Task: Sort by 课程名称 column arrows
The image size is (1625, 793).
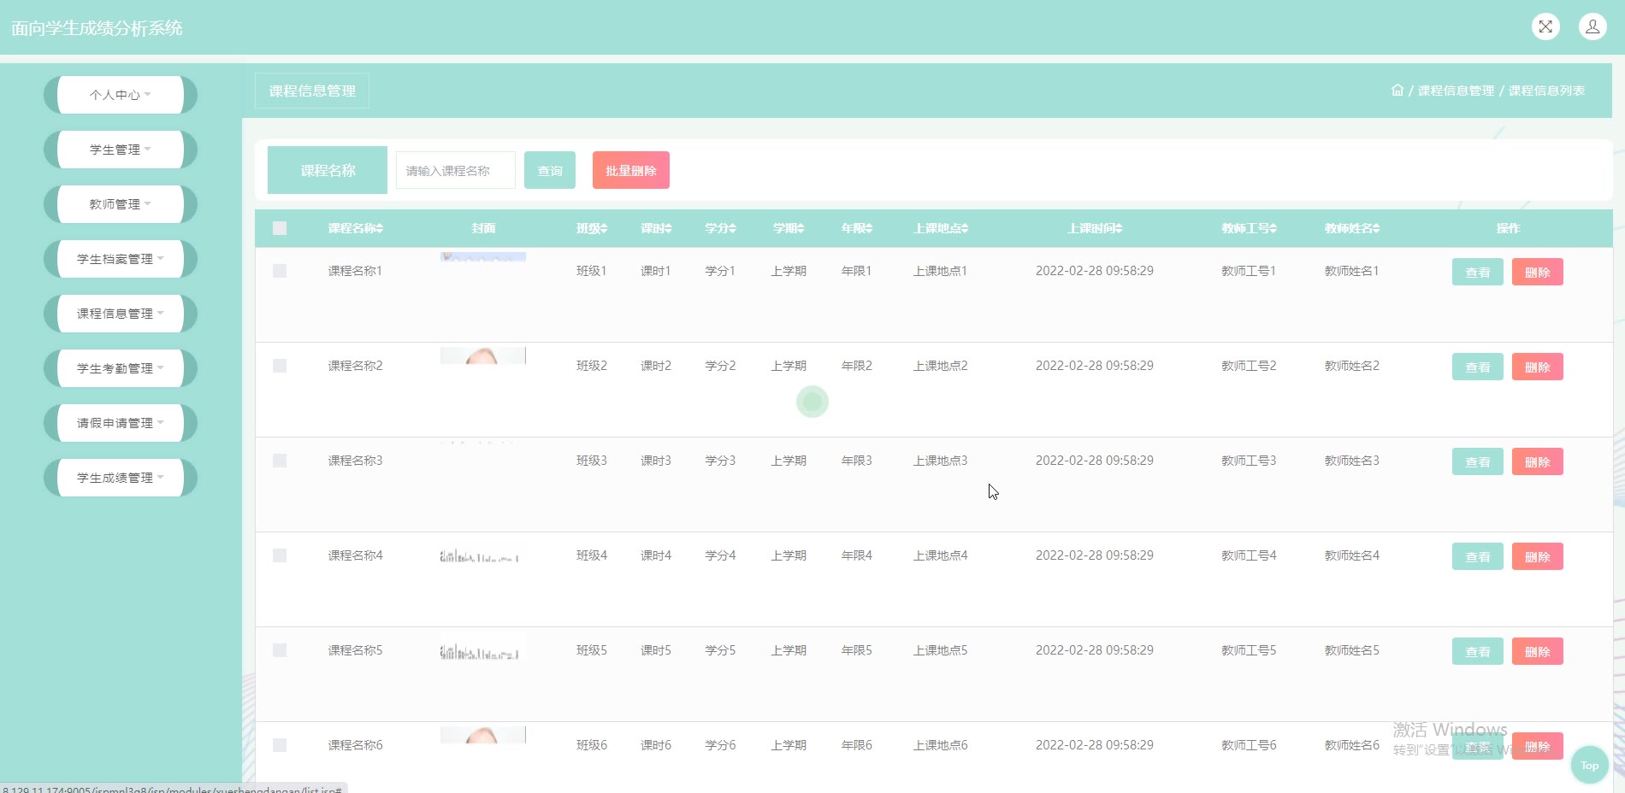Action: tap(380, 228)
